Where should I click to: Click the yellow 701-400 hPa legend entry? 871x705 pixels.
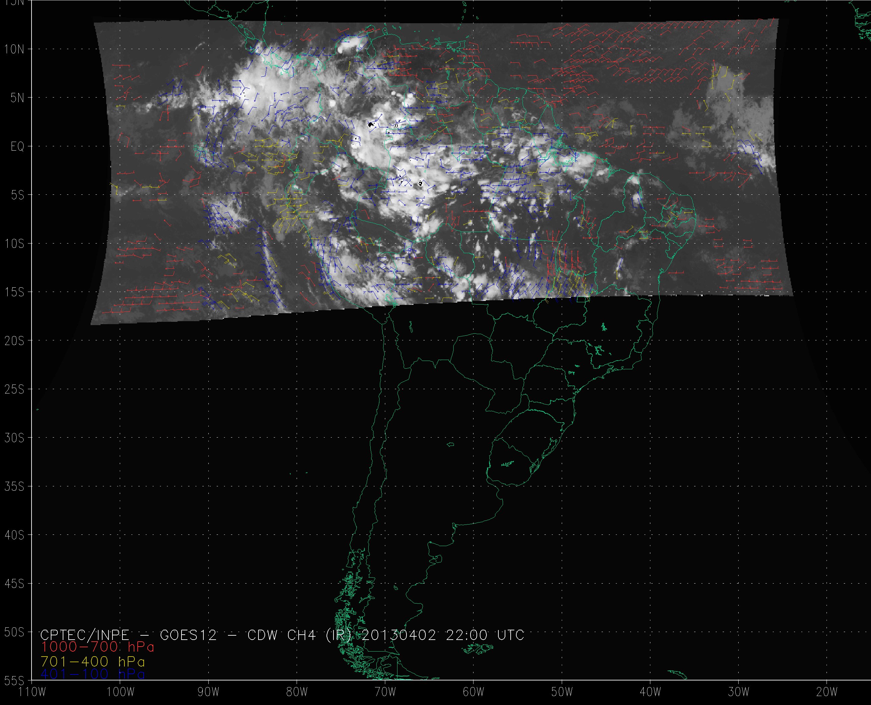(93, 662)
